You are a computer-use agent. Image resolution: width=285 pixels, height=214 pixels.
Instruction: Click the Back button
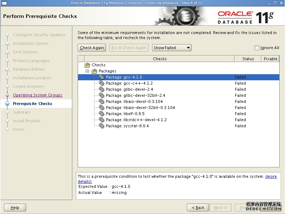(x=198, y=208)
